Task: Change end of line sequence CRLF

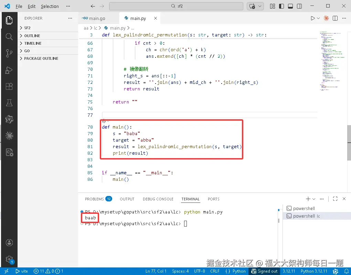Action: coord(215,271)
